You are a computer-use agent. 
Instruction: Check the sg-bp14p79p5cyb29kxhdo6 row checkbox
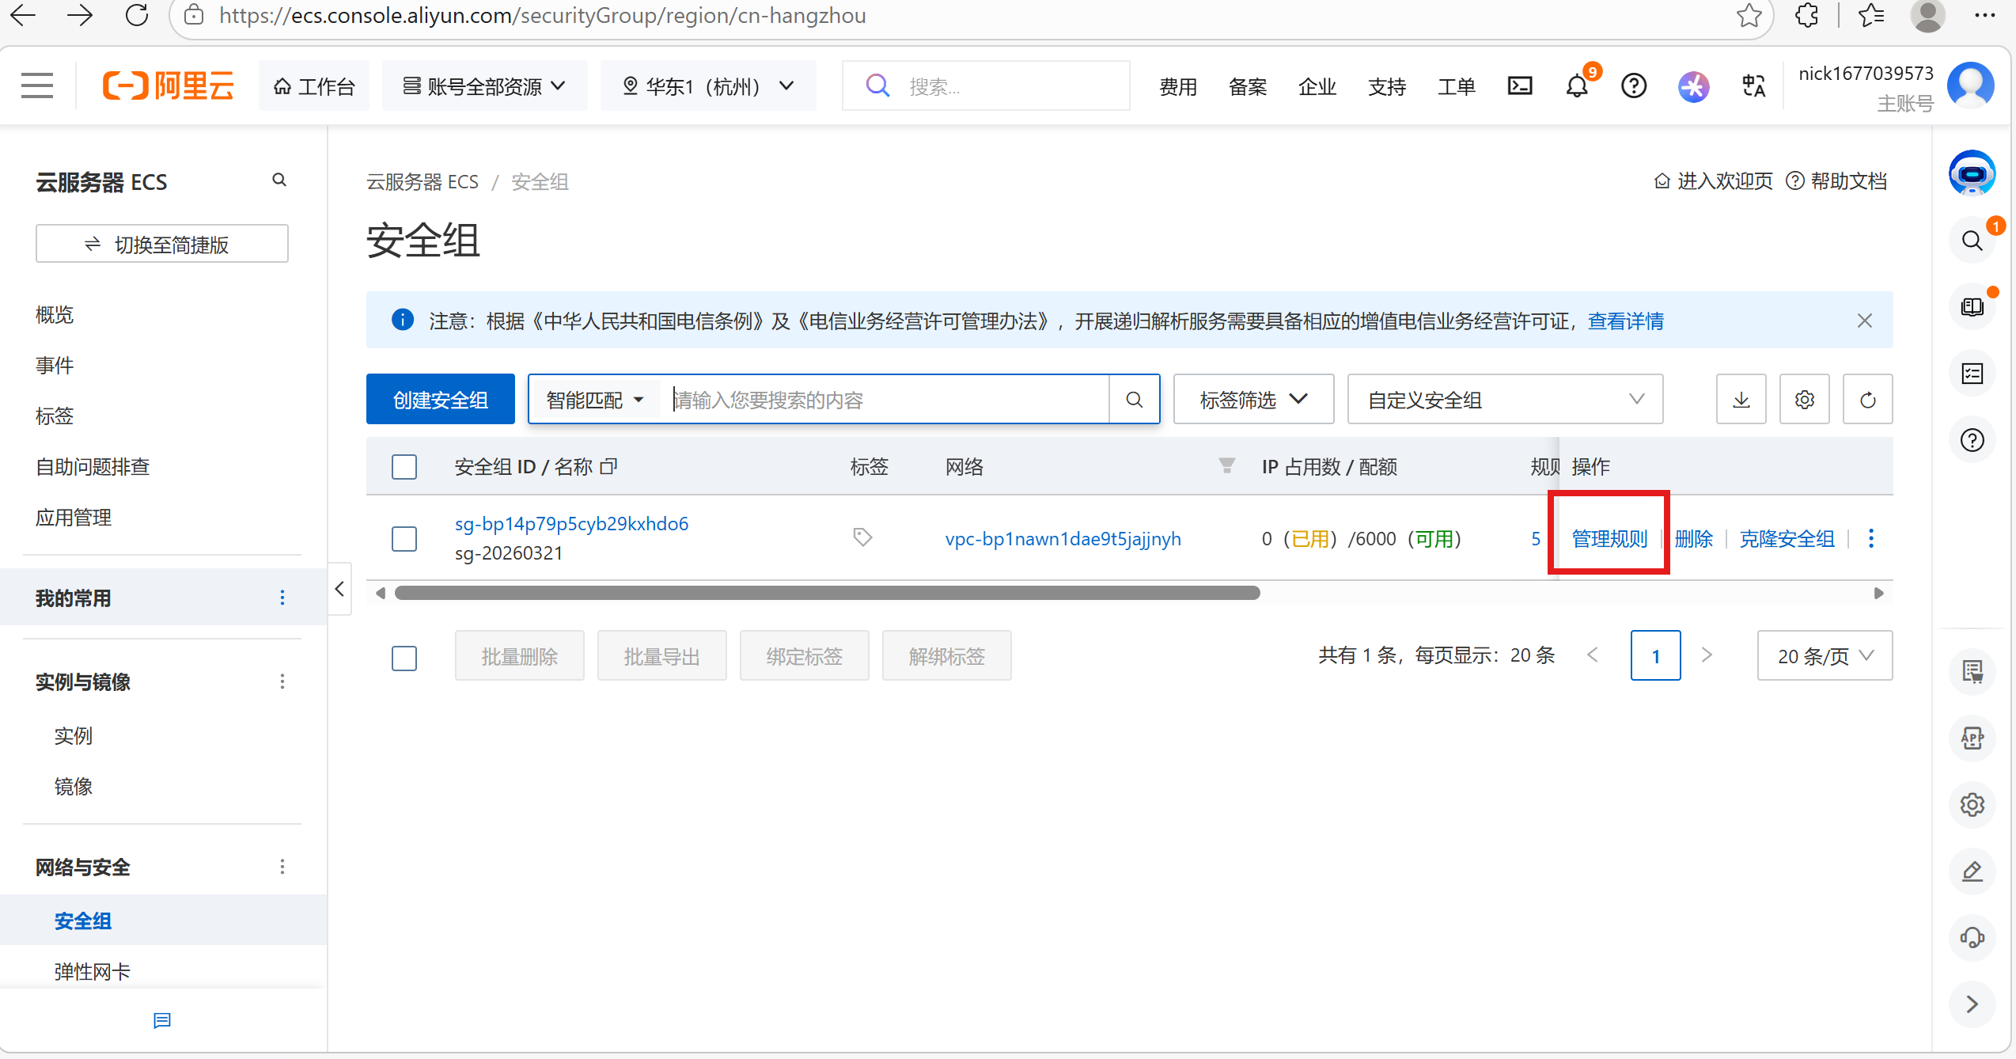coord(404,539)
